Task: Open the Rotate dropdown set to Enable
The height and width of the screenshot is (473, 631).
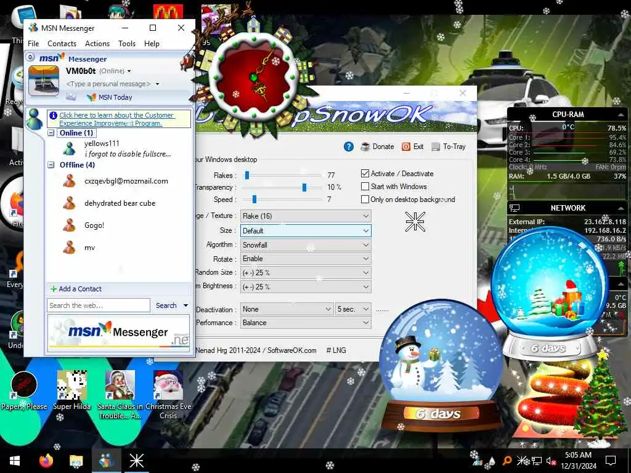Action: click(306, 259)
